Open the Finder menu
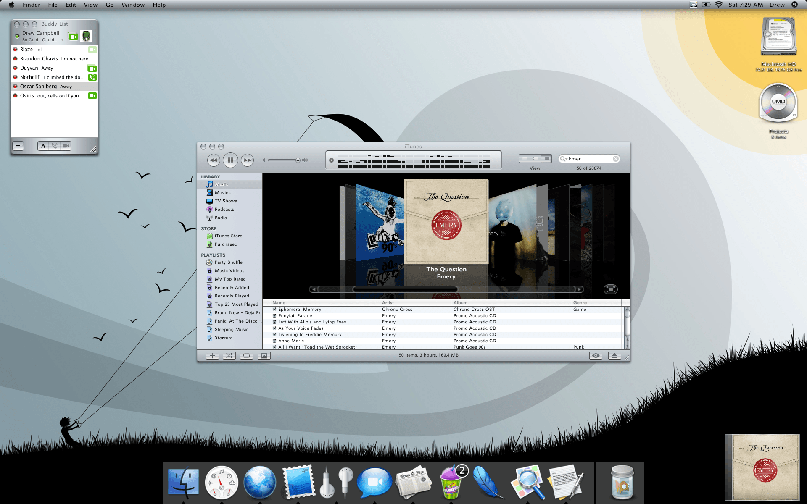807x504 pixels. coord(32,5)
